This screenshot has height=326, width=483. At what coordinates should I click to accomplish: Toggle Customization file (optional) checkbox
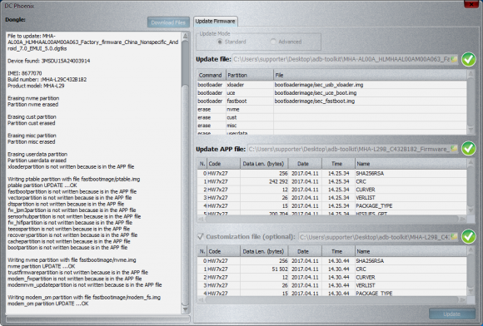pos(201,236)
